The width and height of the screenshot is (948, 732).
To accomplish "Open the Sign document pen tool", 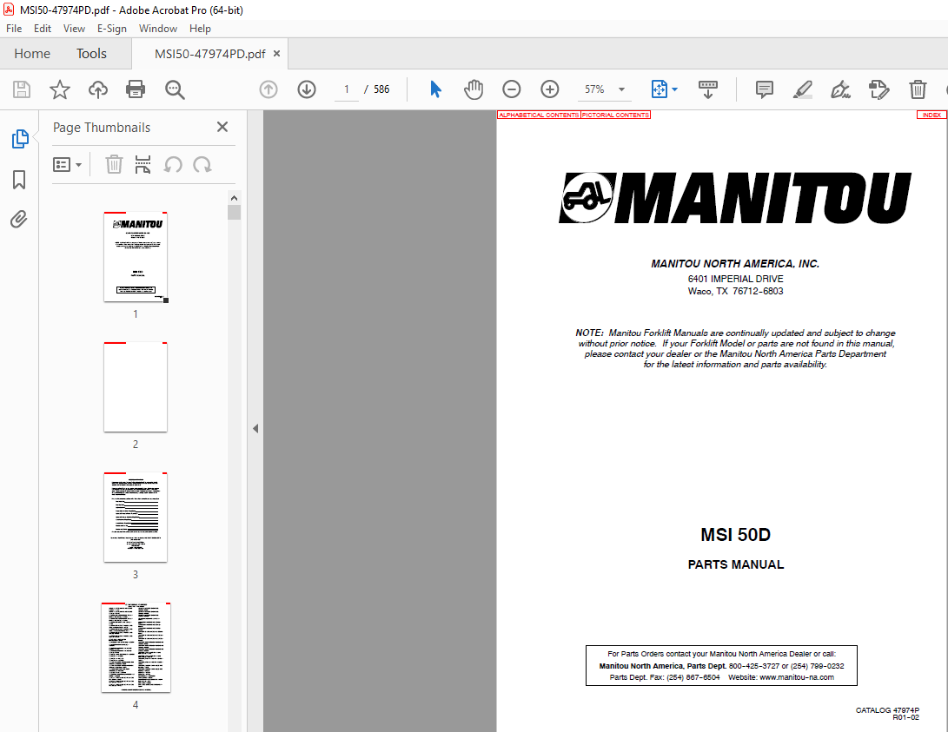I will coord(840,89).
